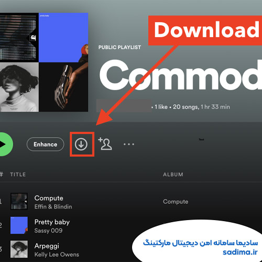262x262 pixels.
Task: Click the Compute track album thumbnail
Action: [x=19, y=201]
